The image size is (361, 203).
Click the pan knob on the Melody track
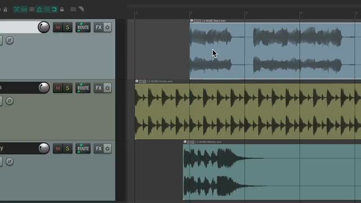pyautogui.click(x=44, y=148)
